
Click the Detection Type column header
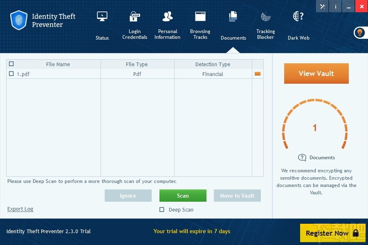coord(213,64)
